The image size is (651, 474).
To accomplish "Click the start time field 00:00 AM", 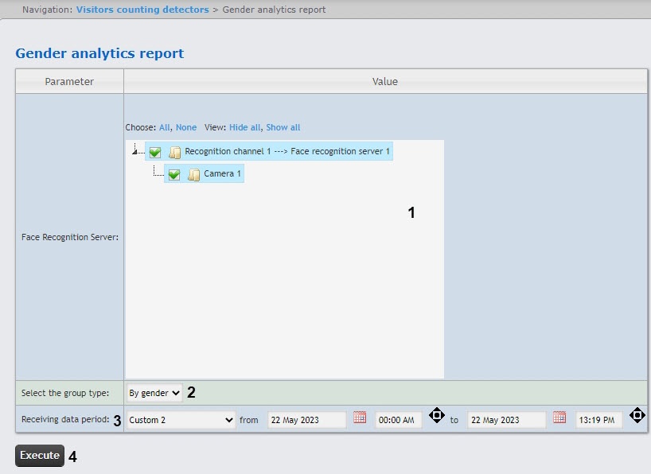I will 399,420.
